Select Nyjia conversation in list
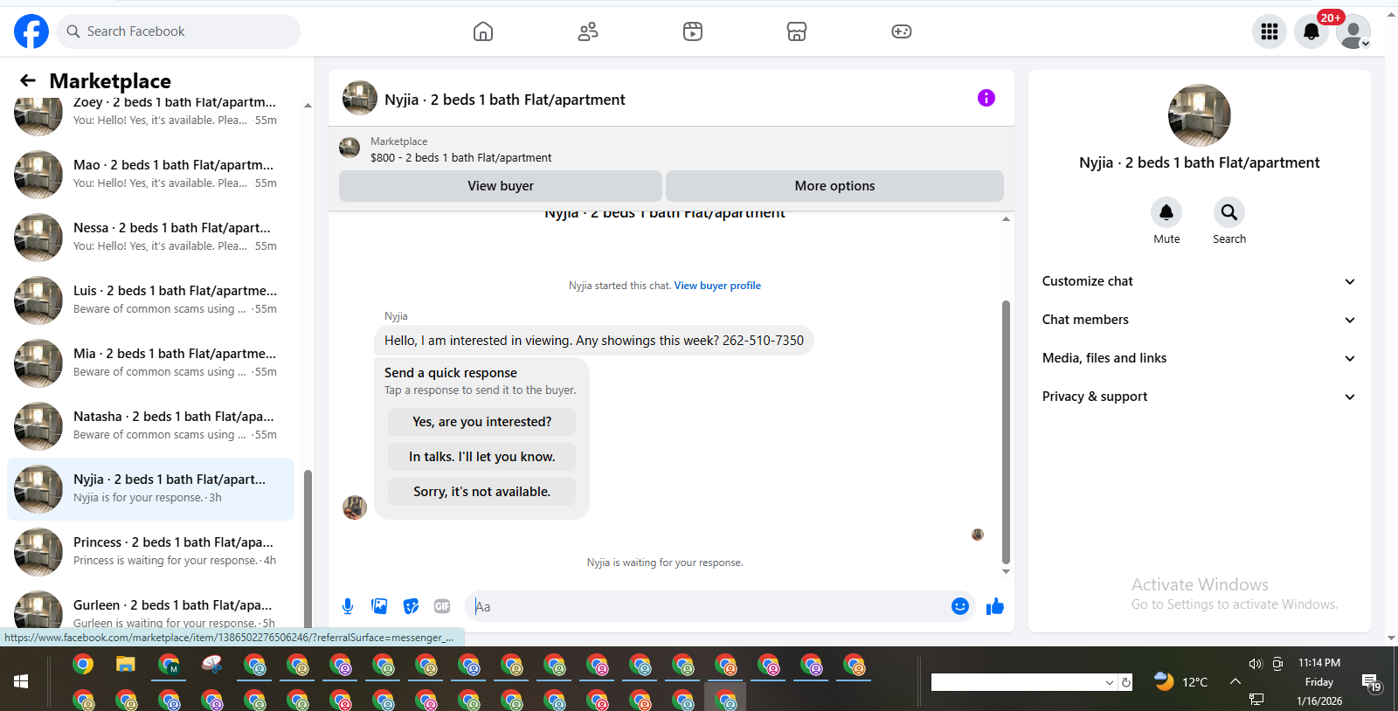 pyautogui.click(x=150, y=488)
